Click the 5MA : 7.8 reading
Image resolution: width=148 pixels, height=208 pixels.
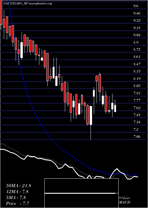16,198
